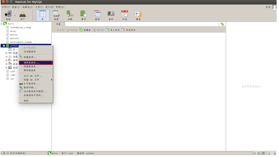Click 新建表 (New Table) in object toolbar
Screen dimensions: 279x157
tap(85, 30)
